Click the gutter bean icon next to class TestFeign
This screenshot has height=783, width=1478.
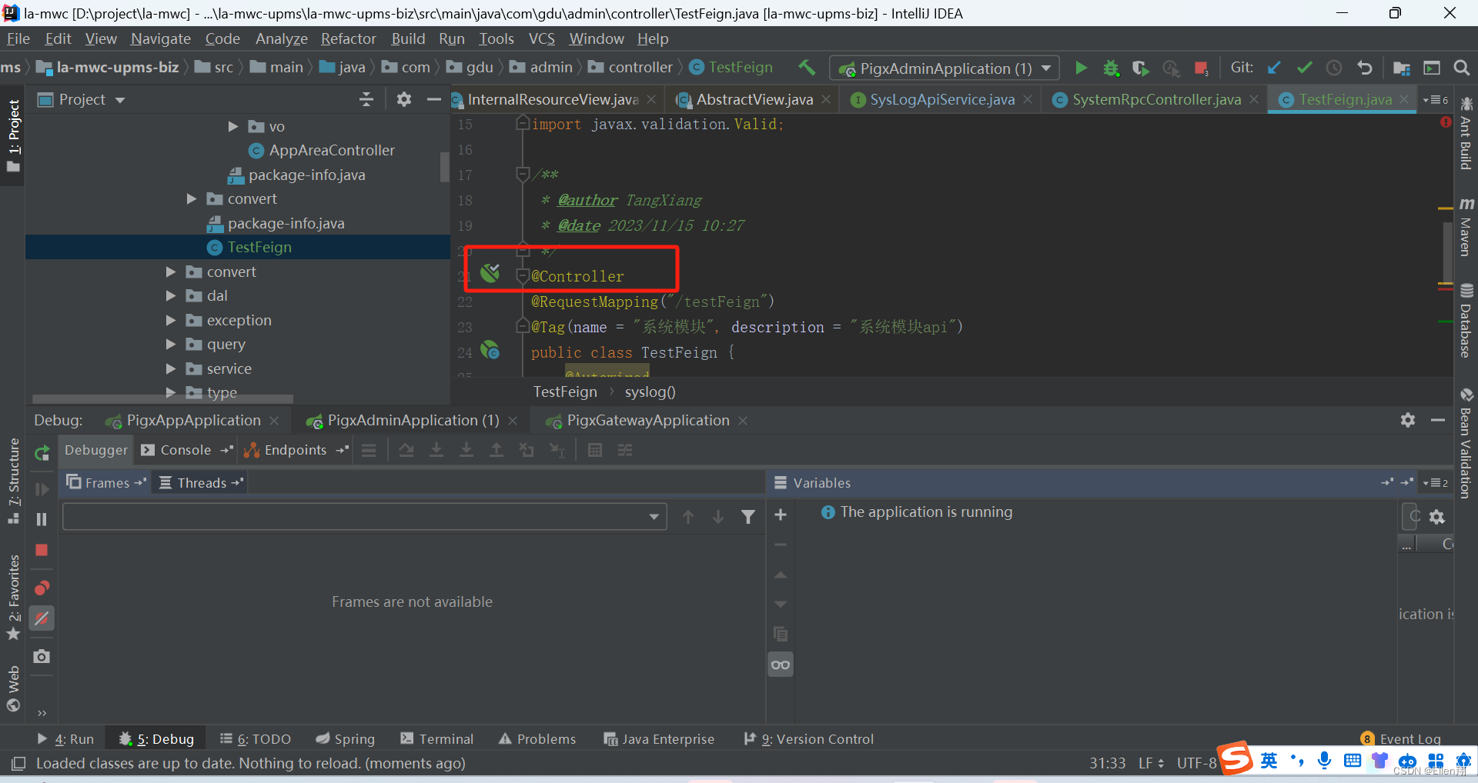(x=490, y=350)
